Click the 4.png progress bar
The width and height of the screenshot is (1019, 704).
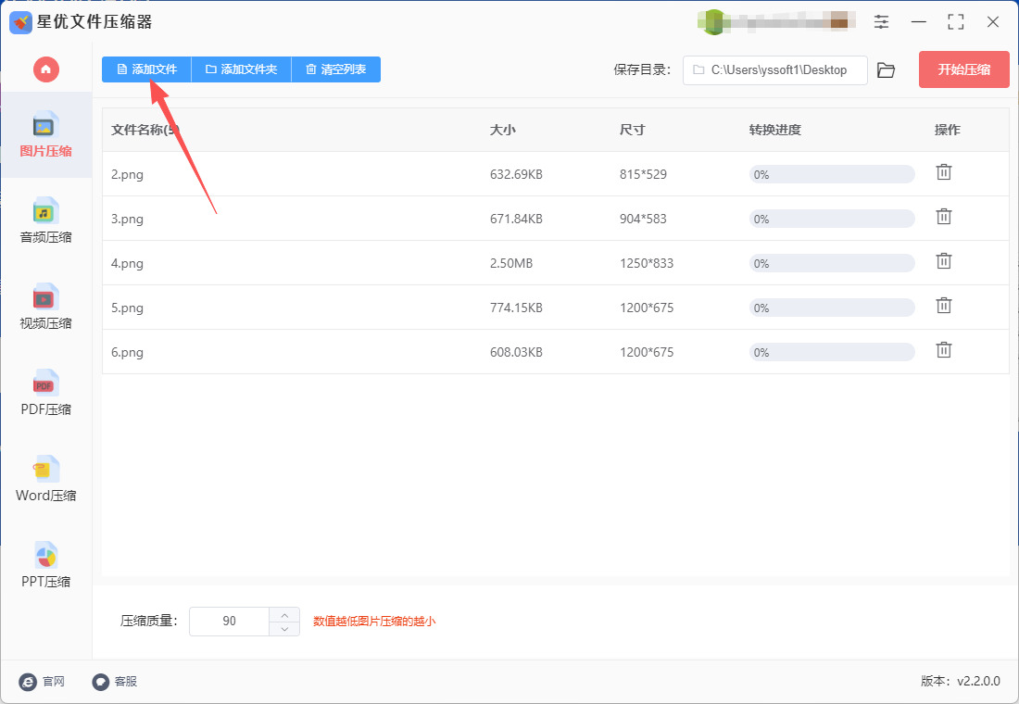832,263
